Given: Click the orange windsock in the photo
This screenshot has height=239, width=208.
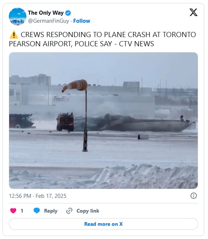Looking at the screenshot, I should pyautogui.click(x=75, y=85).
